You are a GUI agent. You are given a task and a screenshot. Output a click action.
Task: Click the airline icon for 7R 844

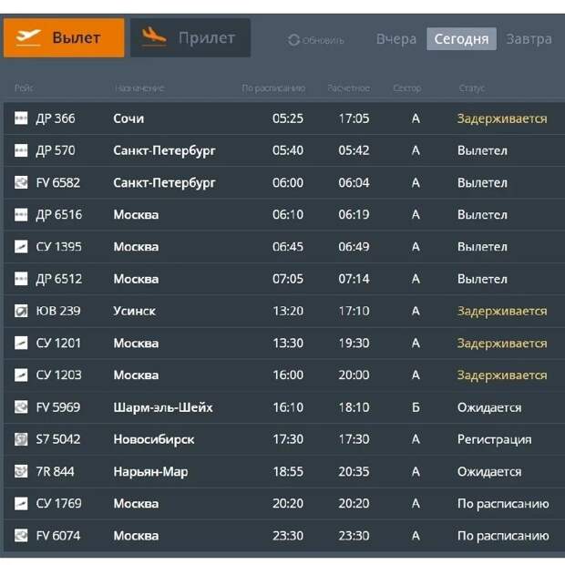21,471
